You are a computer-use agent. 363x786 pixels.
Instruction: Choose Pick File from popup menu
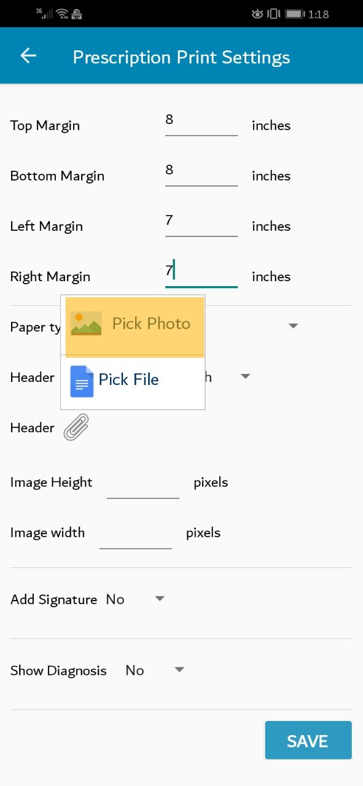point(133,381)
